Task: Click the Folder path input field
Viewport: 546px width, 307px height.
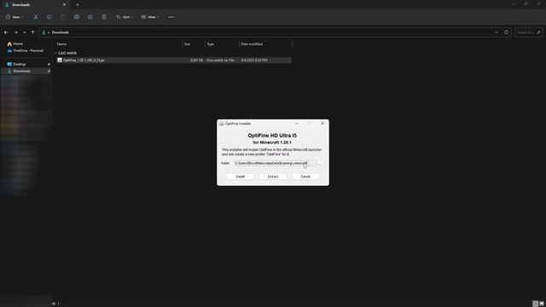Action: (x=275, y=163)
